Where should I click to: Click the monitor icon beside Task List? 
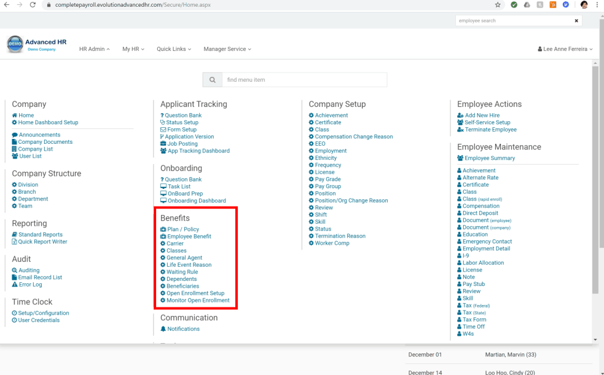coord(163,186)
